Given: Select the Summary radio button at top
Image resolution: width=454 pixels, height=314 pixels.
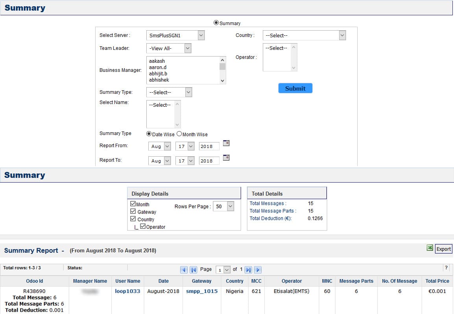Looking at the screenshot, I should [x=216, y=22].
